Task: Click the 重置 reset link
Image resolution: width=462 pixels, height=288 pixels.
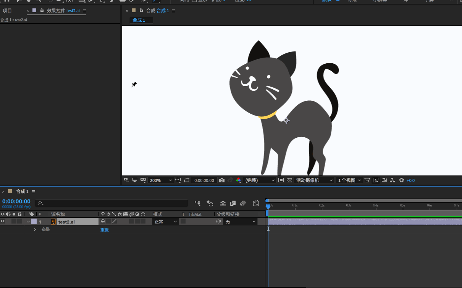Action: click(105, 230)
